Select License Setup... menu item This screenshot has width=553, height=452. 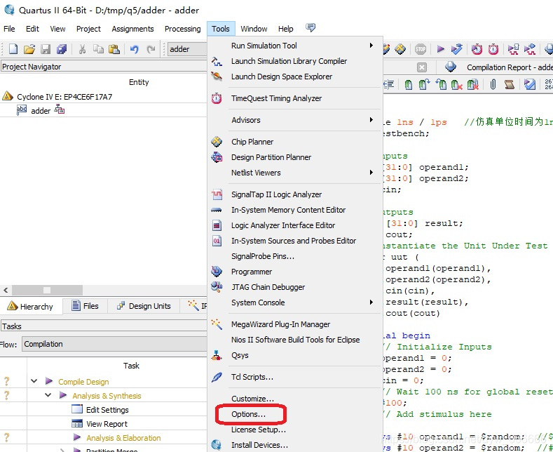tap(295, 430)
